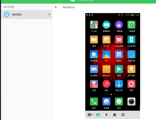Tap the home button in AirMirror bar
Viewport: 156px width, 120px height.
(114, 115)
